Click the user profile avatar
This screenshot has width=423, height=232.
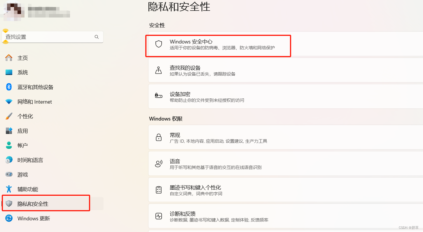14,11
